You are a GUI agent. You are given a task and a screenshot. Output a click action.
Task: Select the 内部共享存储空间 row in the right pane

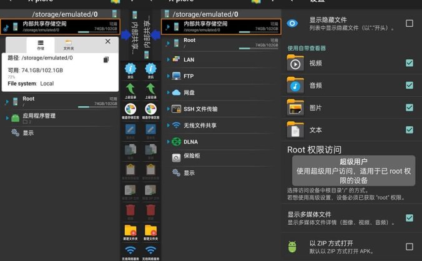[221, 27]
